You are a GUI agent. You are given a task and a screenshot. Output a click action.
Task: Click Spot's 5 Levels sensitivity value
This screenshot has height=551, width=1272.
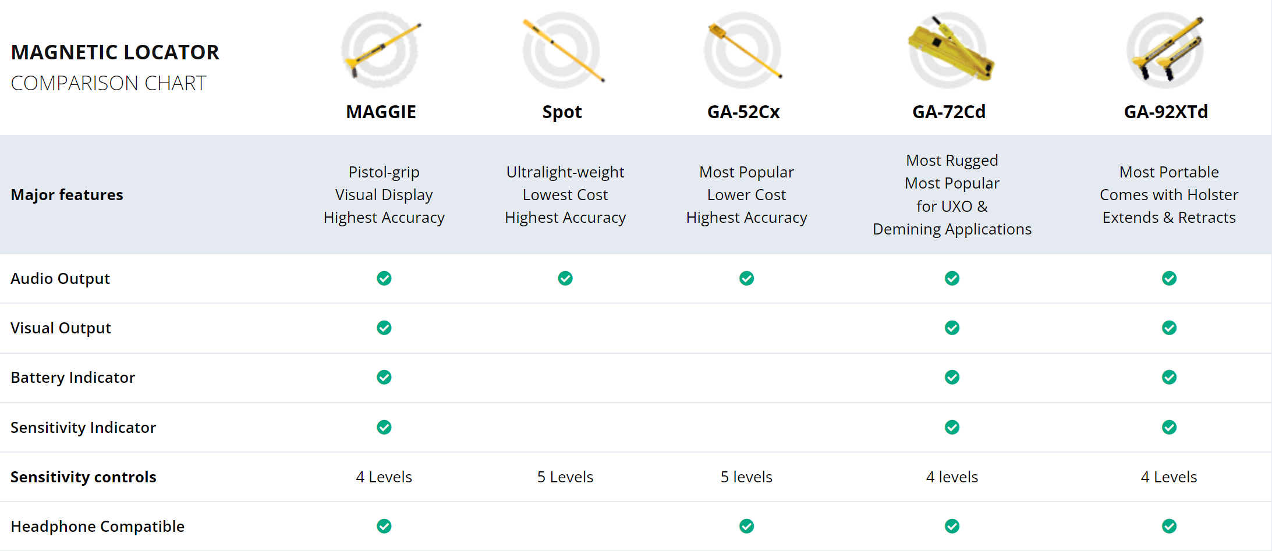point(565,477)
